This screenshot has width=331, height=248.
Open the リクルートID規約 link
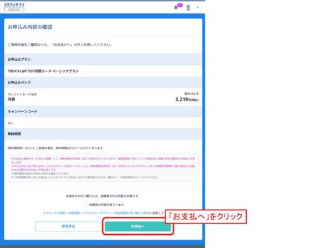54,213
